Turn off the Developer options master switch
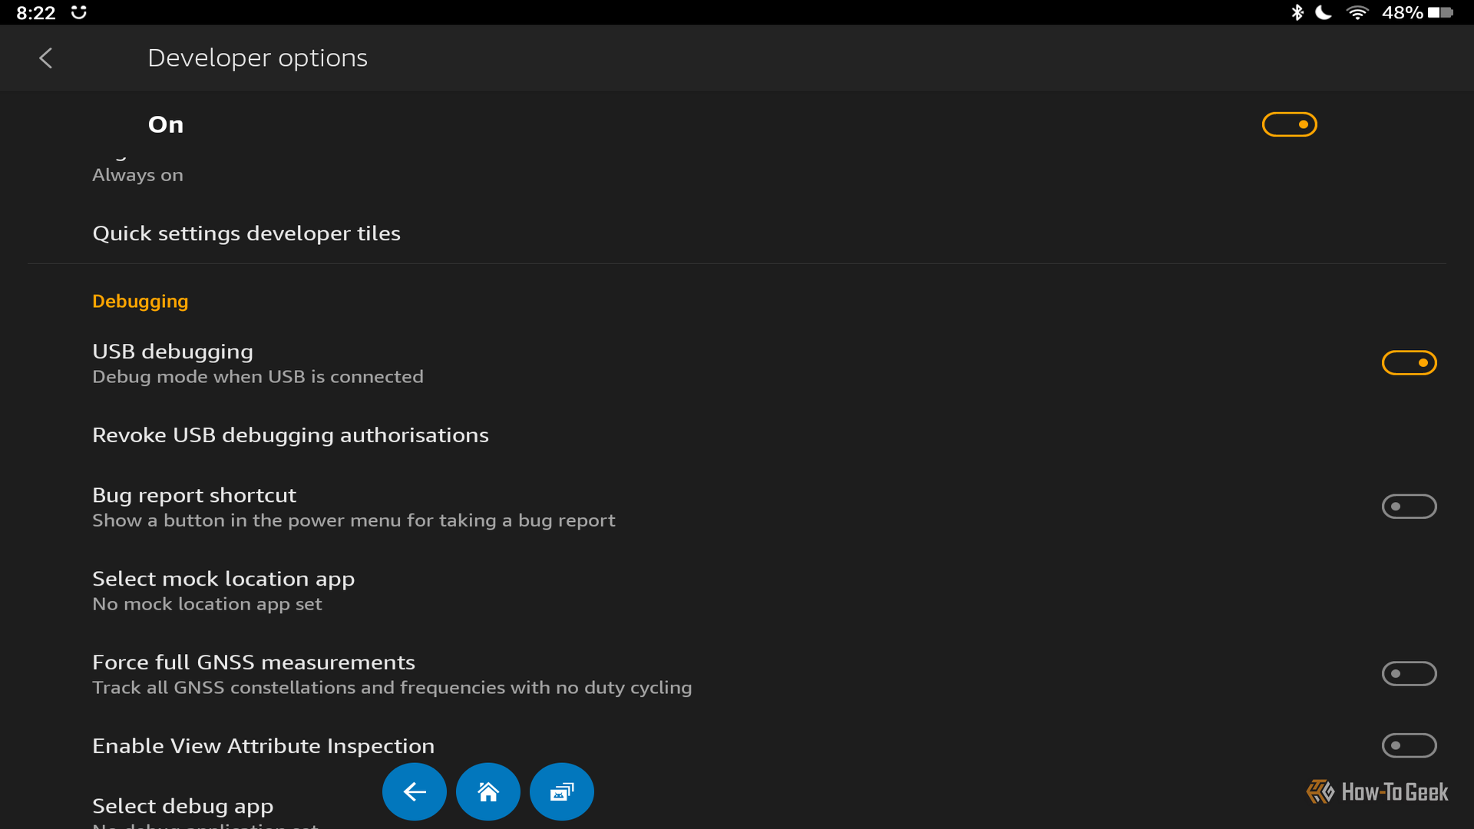The width and height of the screenshot is (1474, 829). (1290, 124)
